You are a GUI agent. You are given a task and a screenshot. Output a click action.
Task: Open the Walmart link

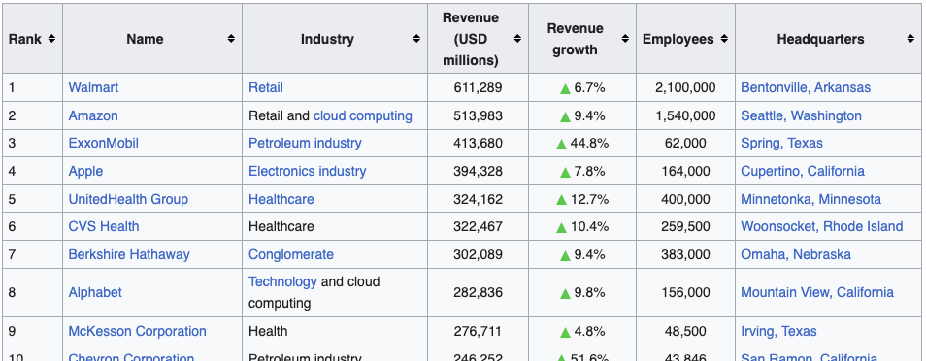coord(93,88)
